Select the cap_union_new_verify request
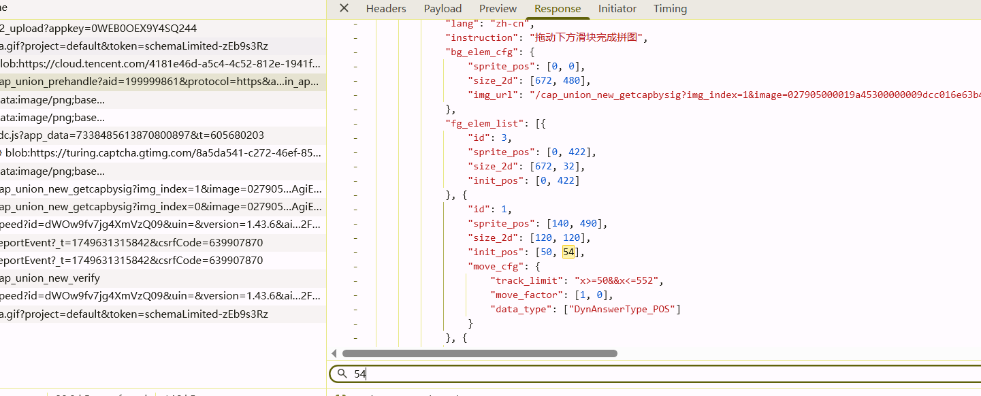981x396 pixels. (x=50, y=278)
